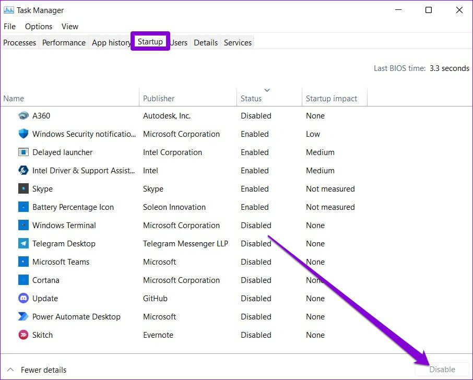Switch to the Details tab
Viewport: 473px width, 380px height.
(205, 42)
